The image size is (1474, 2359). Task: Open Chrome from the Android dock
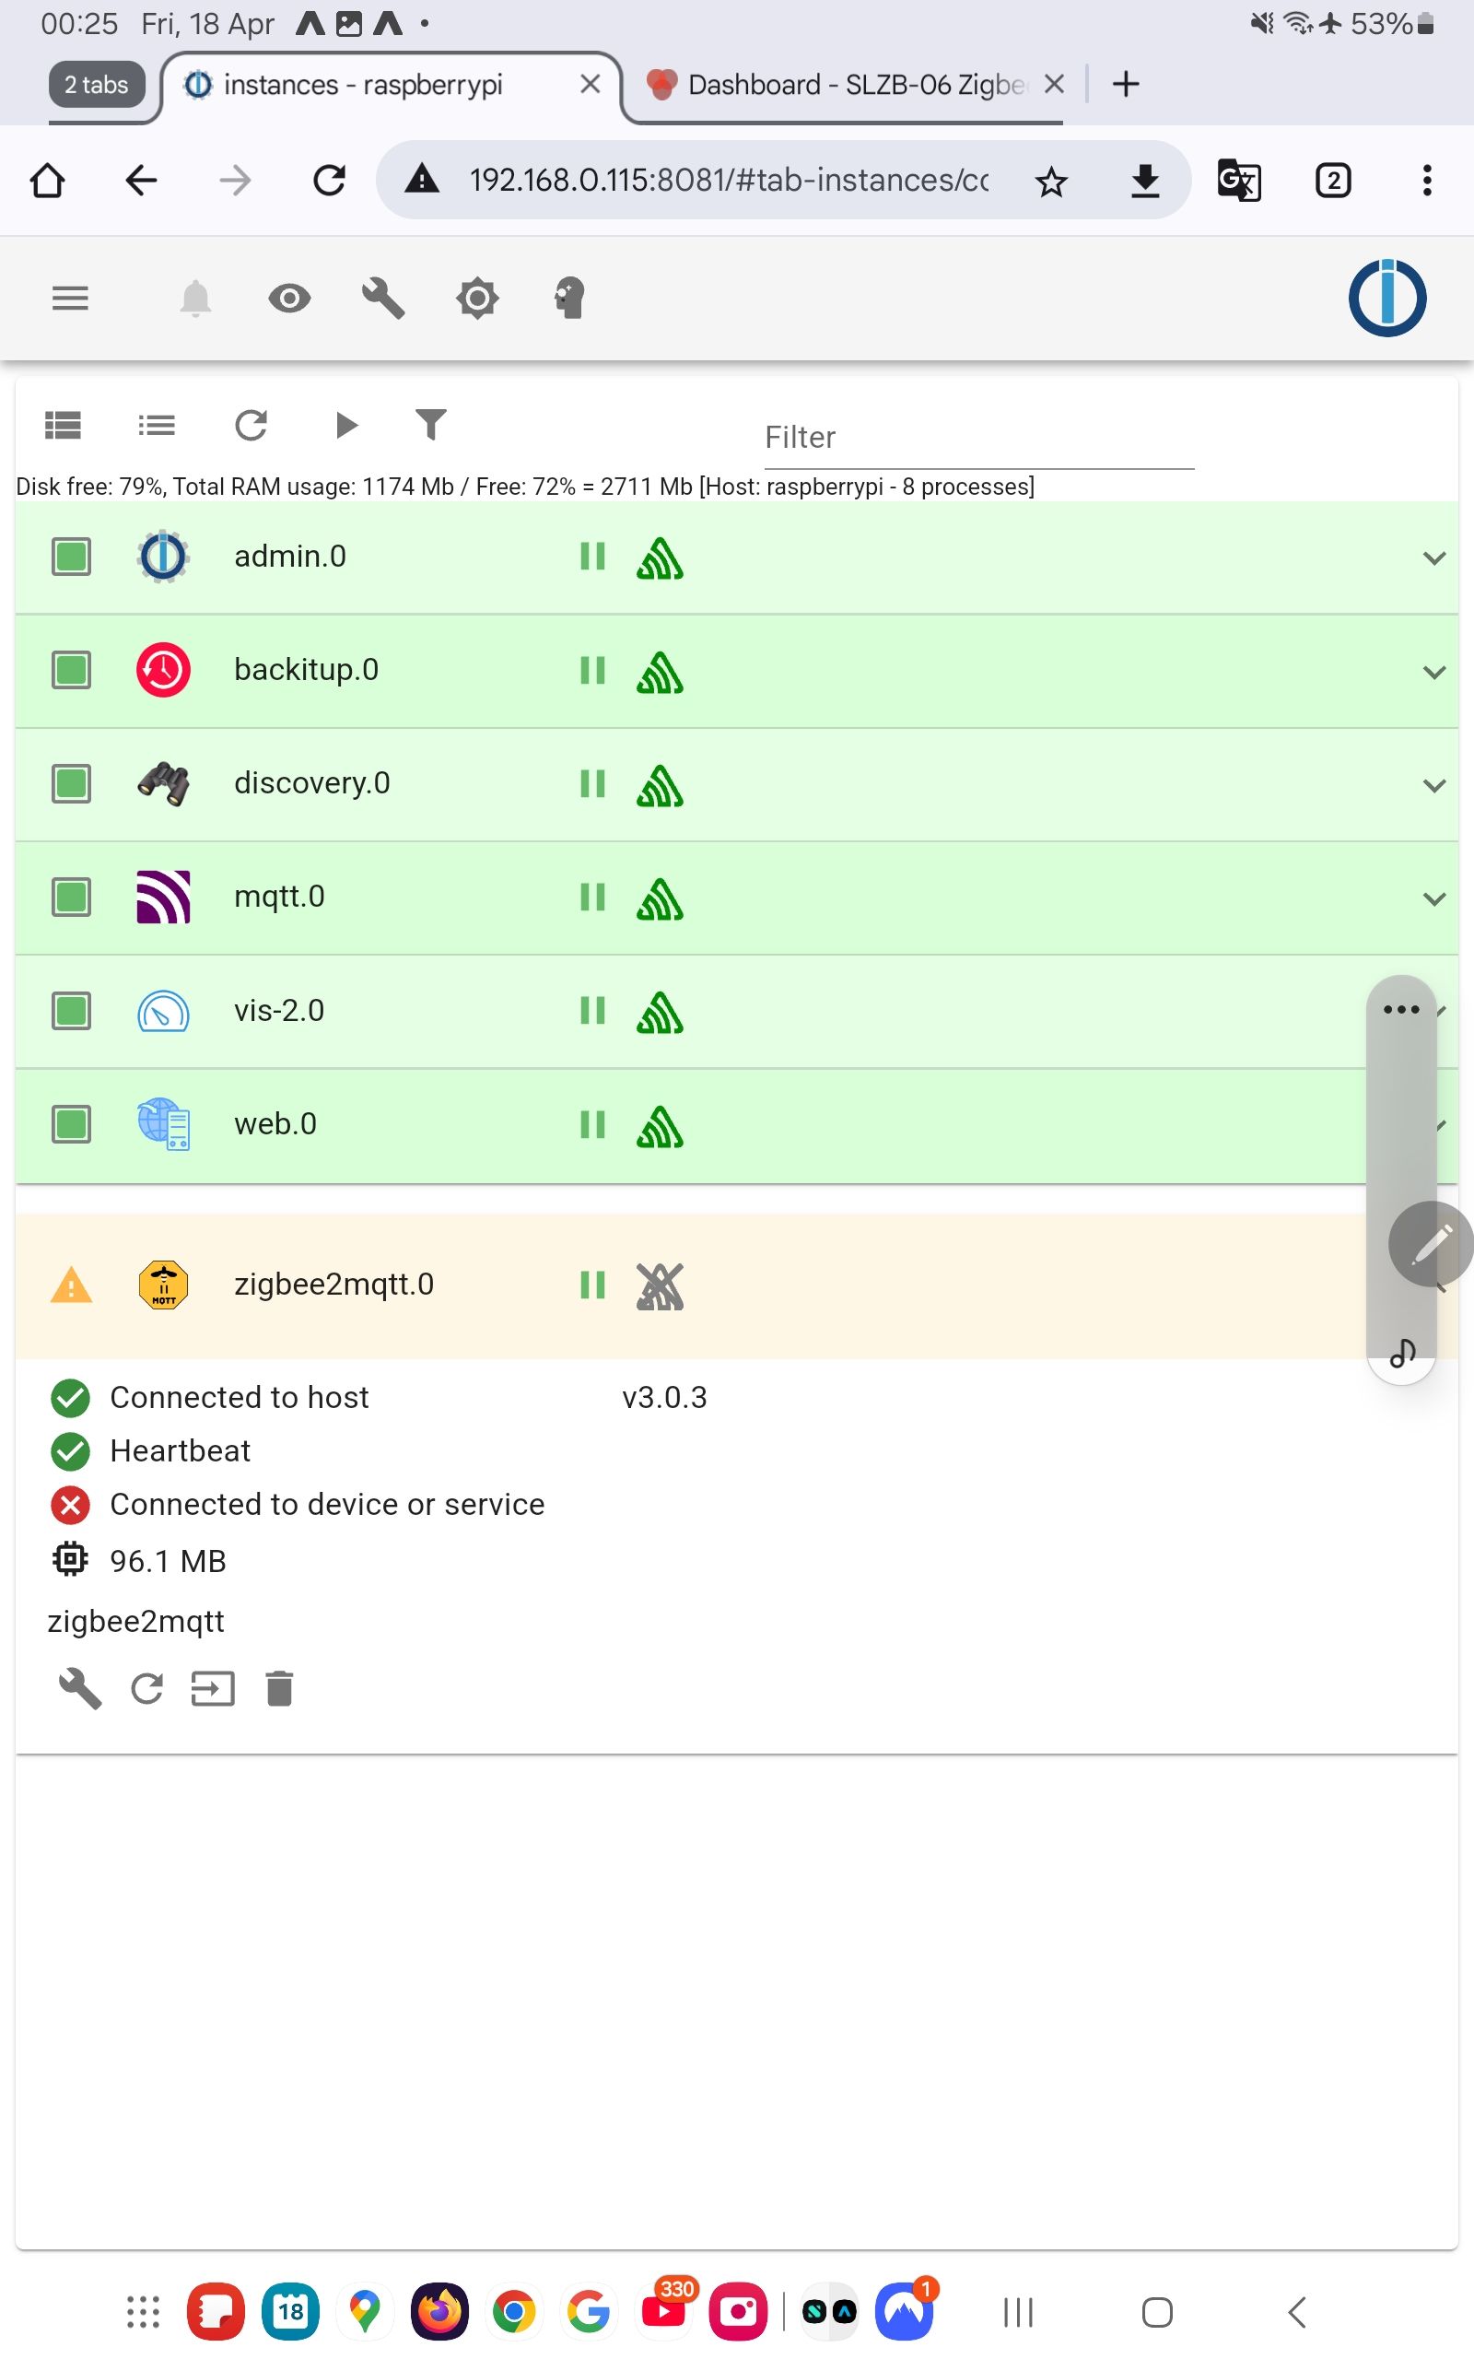(x=514, y=2311)
